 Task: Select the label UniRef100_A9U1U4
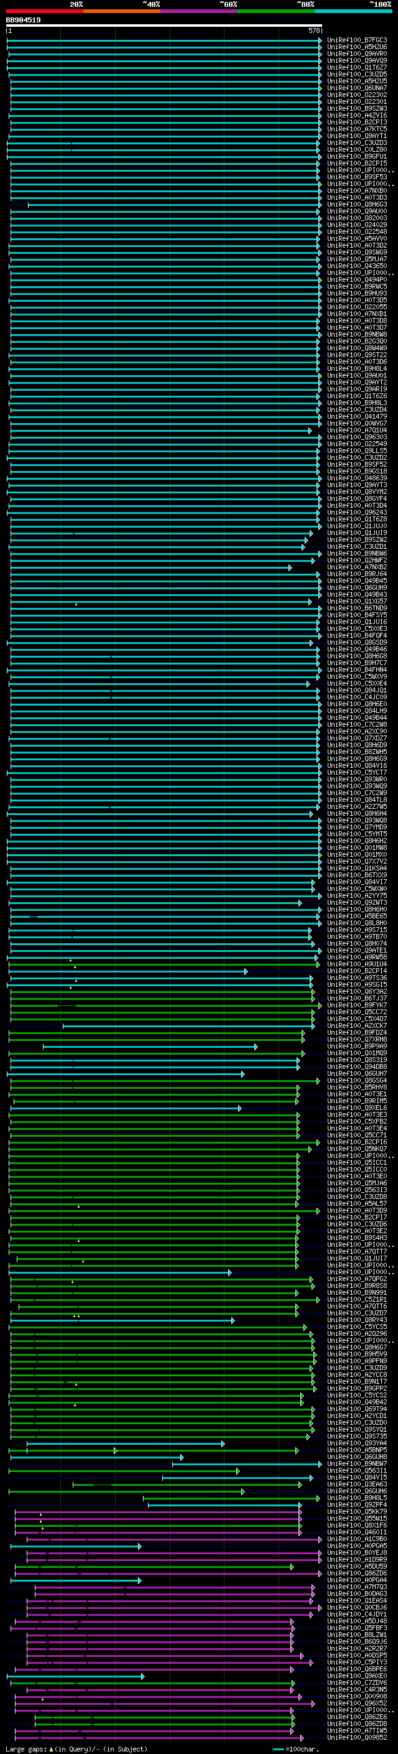pos(356,964)
